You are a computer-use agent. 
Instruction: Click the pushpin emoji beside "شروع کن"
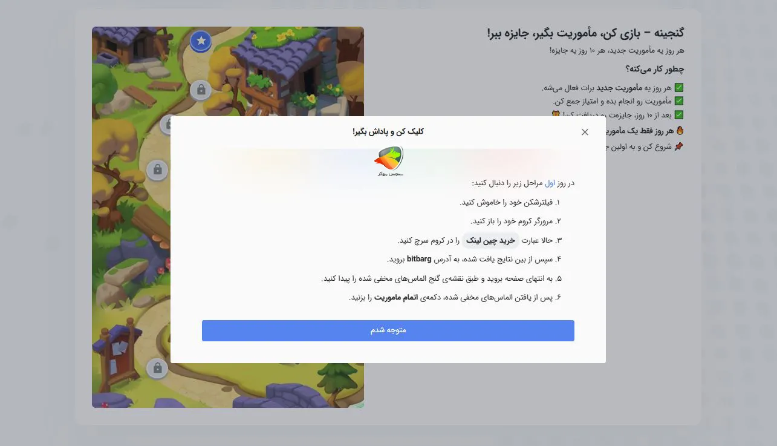tap(679, 146)
